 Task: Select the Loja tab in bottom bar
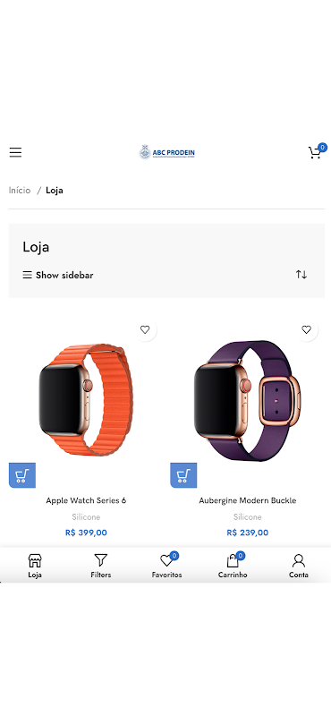pos(35,566)
